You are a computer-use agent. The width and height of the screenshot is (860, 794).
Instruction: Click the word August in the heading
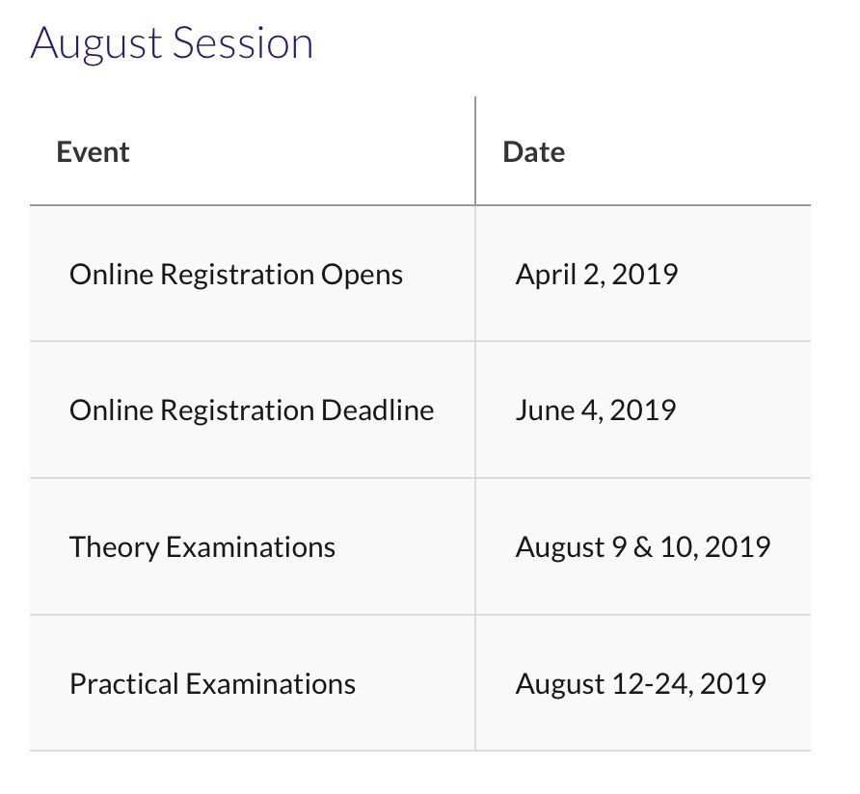coord(97,44)
